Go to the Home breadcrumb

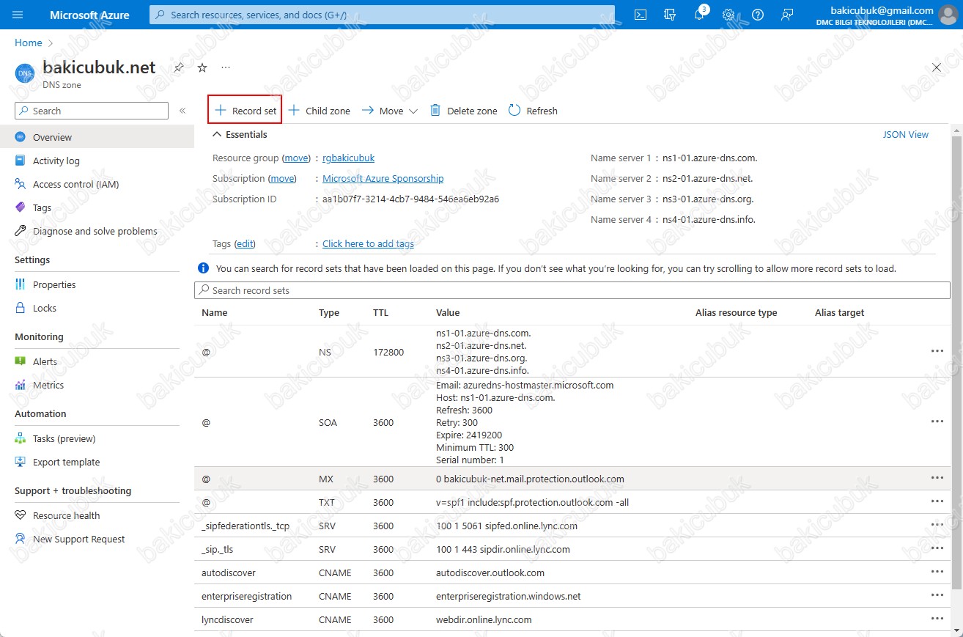click(29, 43)
